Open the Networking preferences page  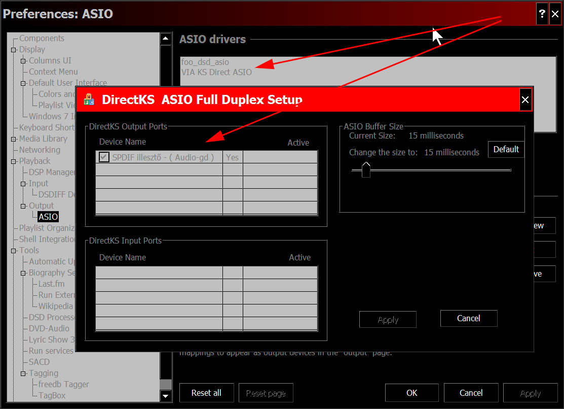(x=40, y=150)
